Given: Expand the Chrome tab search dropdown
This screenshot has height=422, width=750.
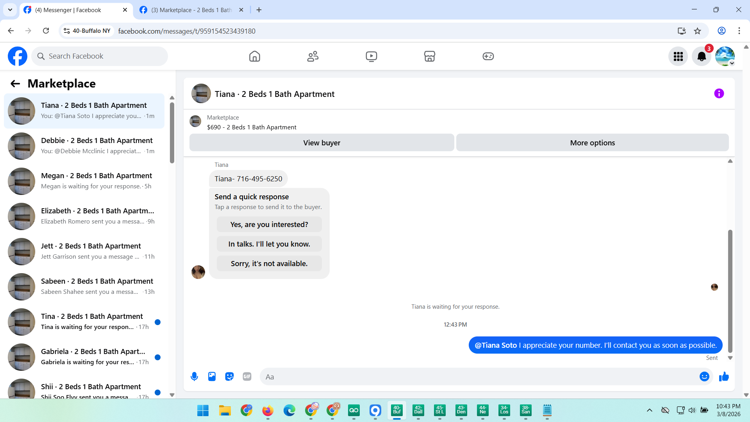Looking at the screenshot, I should [10, 10].
